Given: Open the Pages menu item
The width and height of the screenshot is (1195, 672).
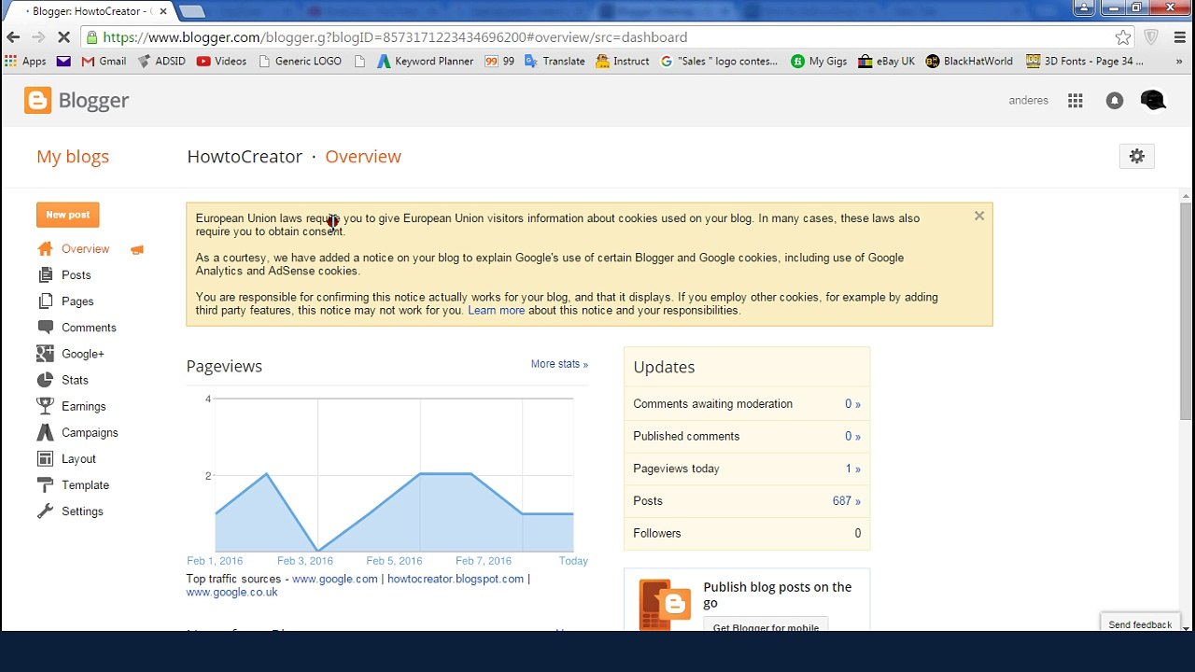Looking at the screenshot, I should point(77,301).
